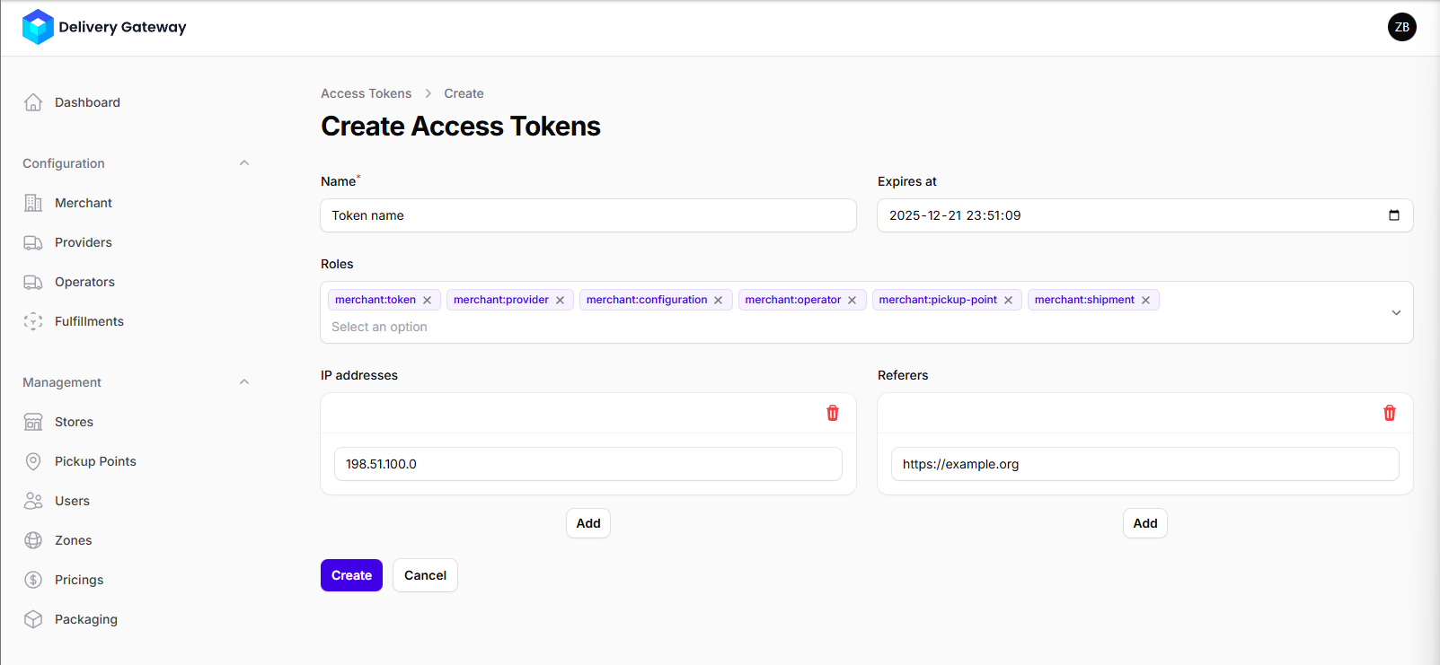Remove the merchant:shipment role tag
Image resolution: width=1440 pixels, height=665 pixels.
point(1146,301)
